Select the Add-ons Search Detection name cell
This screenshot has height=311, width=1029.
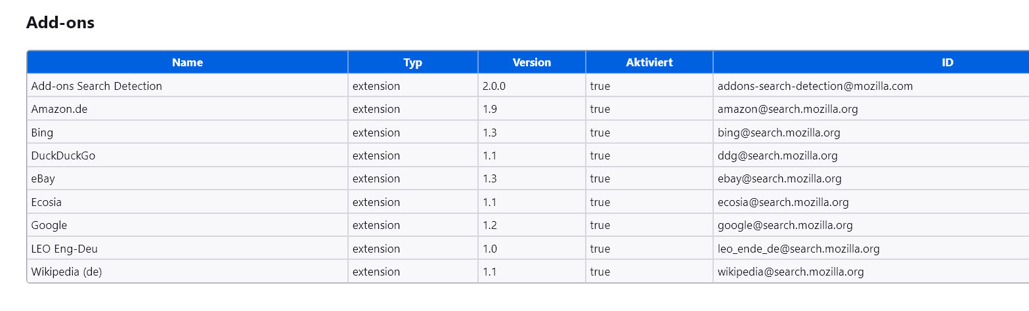click(97, 86)
